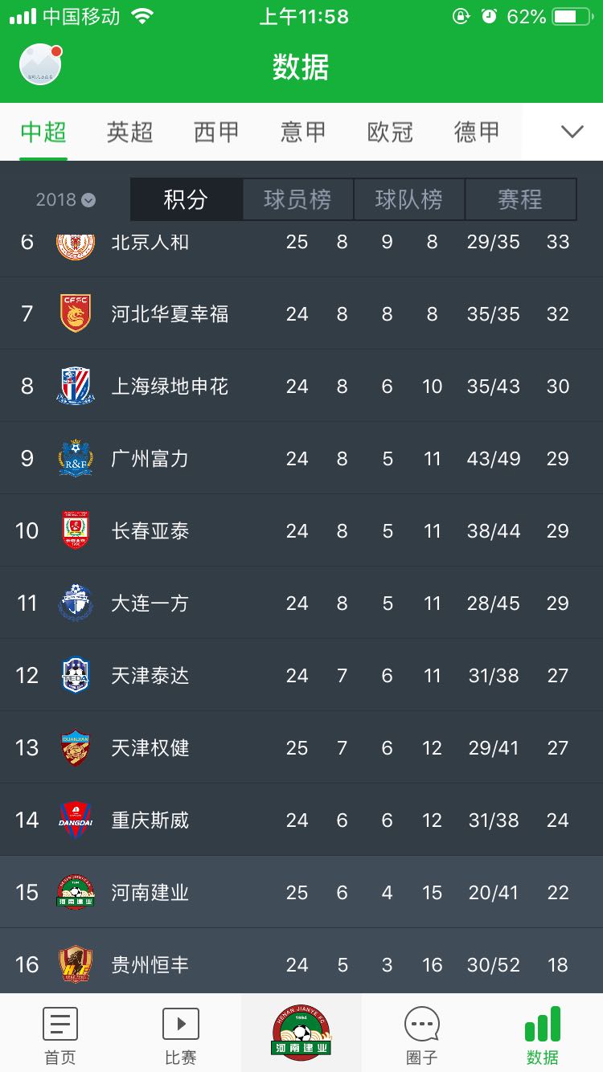The height and width of the screenshot is (1072, 603).
Task: Switch to the 西甲 league tab
Action: (216, 132)
